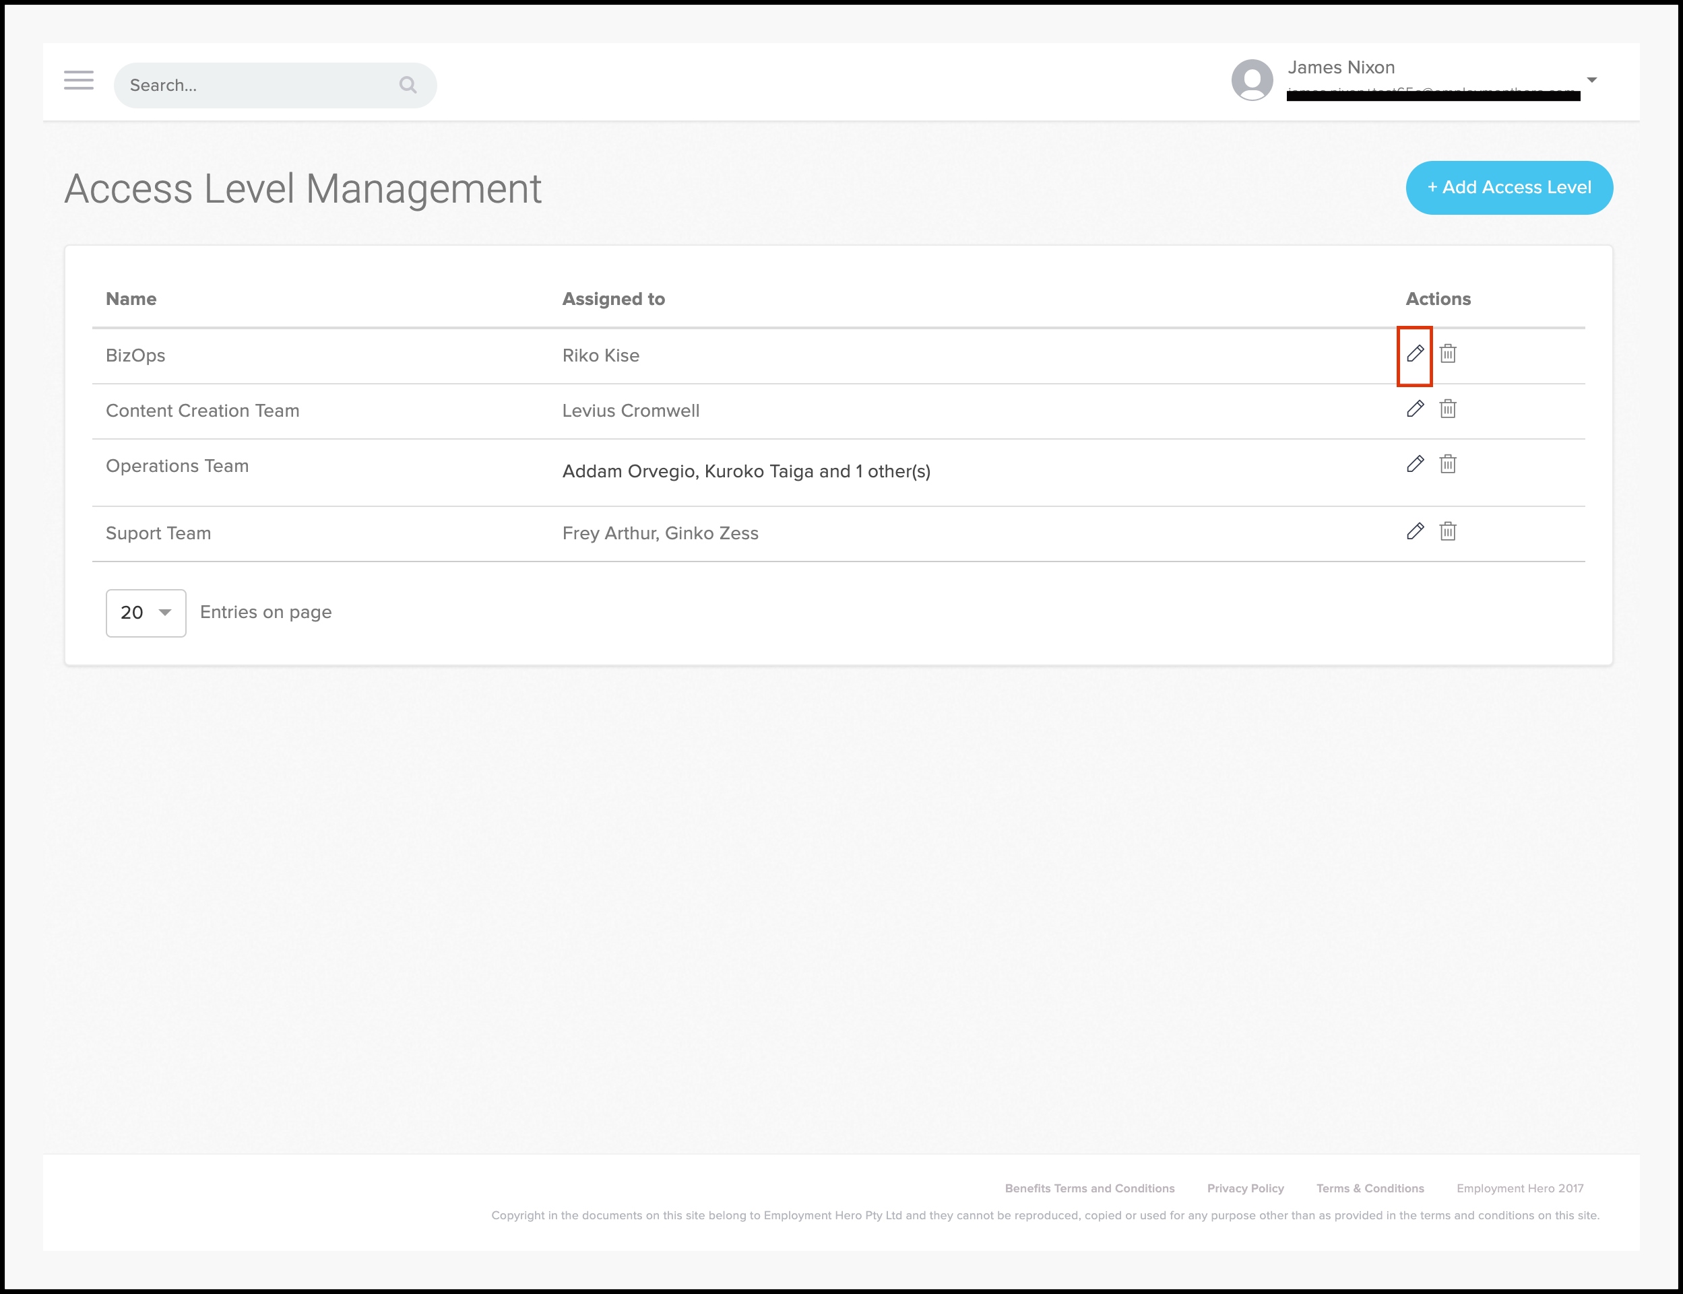Image resolution: width=1683 pixels, height=1294 pixels.
Task: Click the search magnifier icon
Action: [408, 86]
